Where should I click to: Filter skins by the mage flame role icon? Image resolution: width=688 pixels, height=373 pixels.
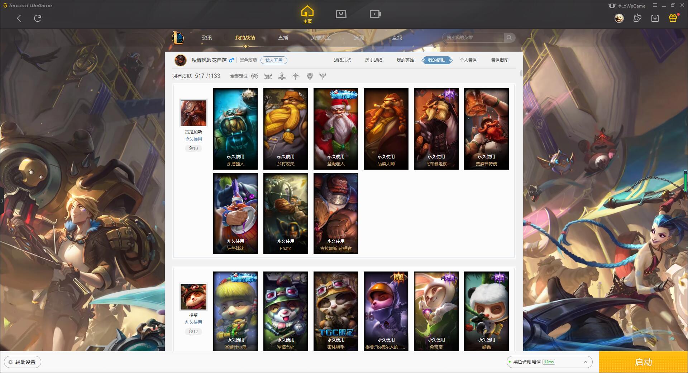282,76
